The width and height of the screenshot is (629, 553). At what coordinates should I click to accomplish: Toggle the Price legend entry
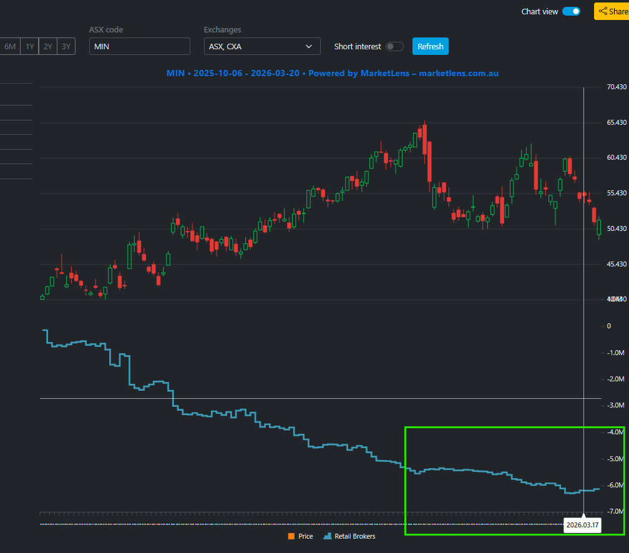point(301,536)
